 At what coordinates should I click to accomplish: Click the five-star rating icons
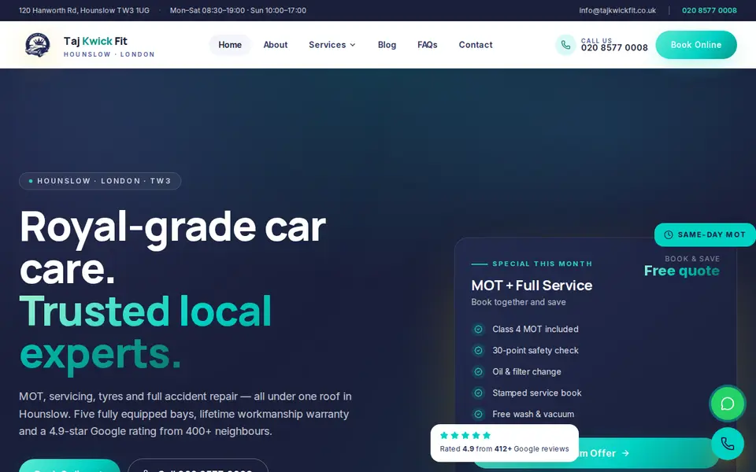(x=465, y=435)
